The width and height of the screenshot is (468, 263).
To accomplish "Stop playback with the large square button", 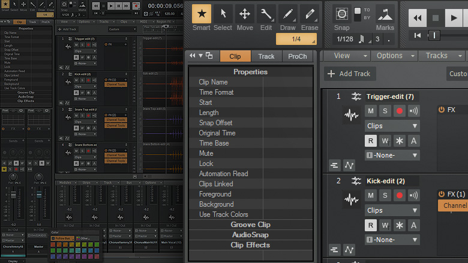I will click(436, 18).
